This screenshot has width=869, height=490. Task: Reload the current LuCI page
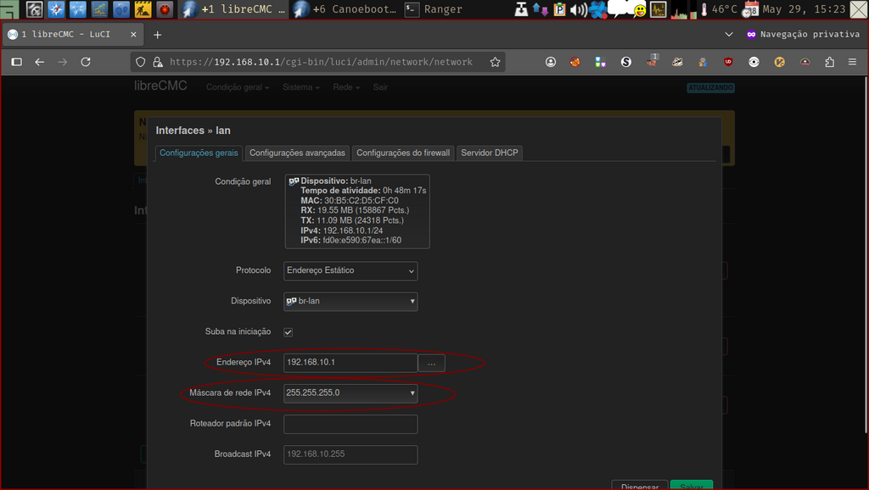[x=86, y=62]
